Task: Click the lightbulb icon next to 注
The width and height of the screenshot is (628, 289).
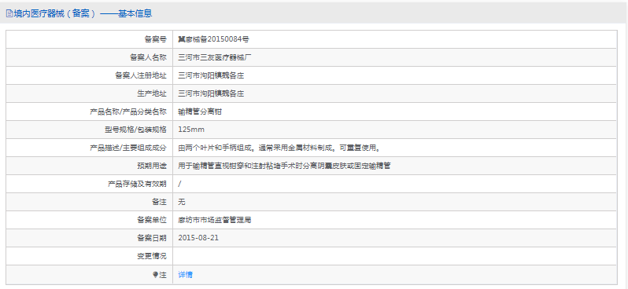Action: pos(155,275)
